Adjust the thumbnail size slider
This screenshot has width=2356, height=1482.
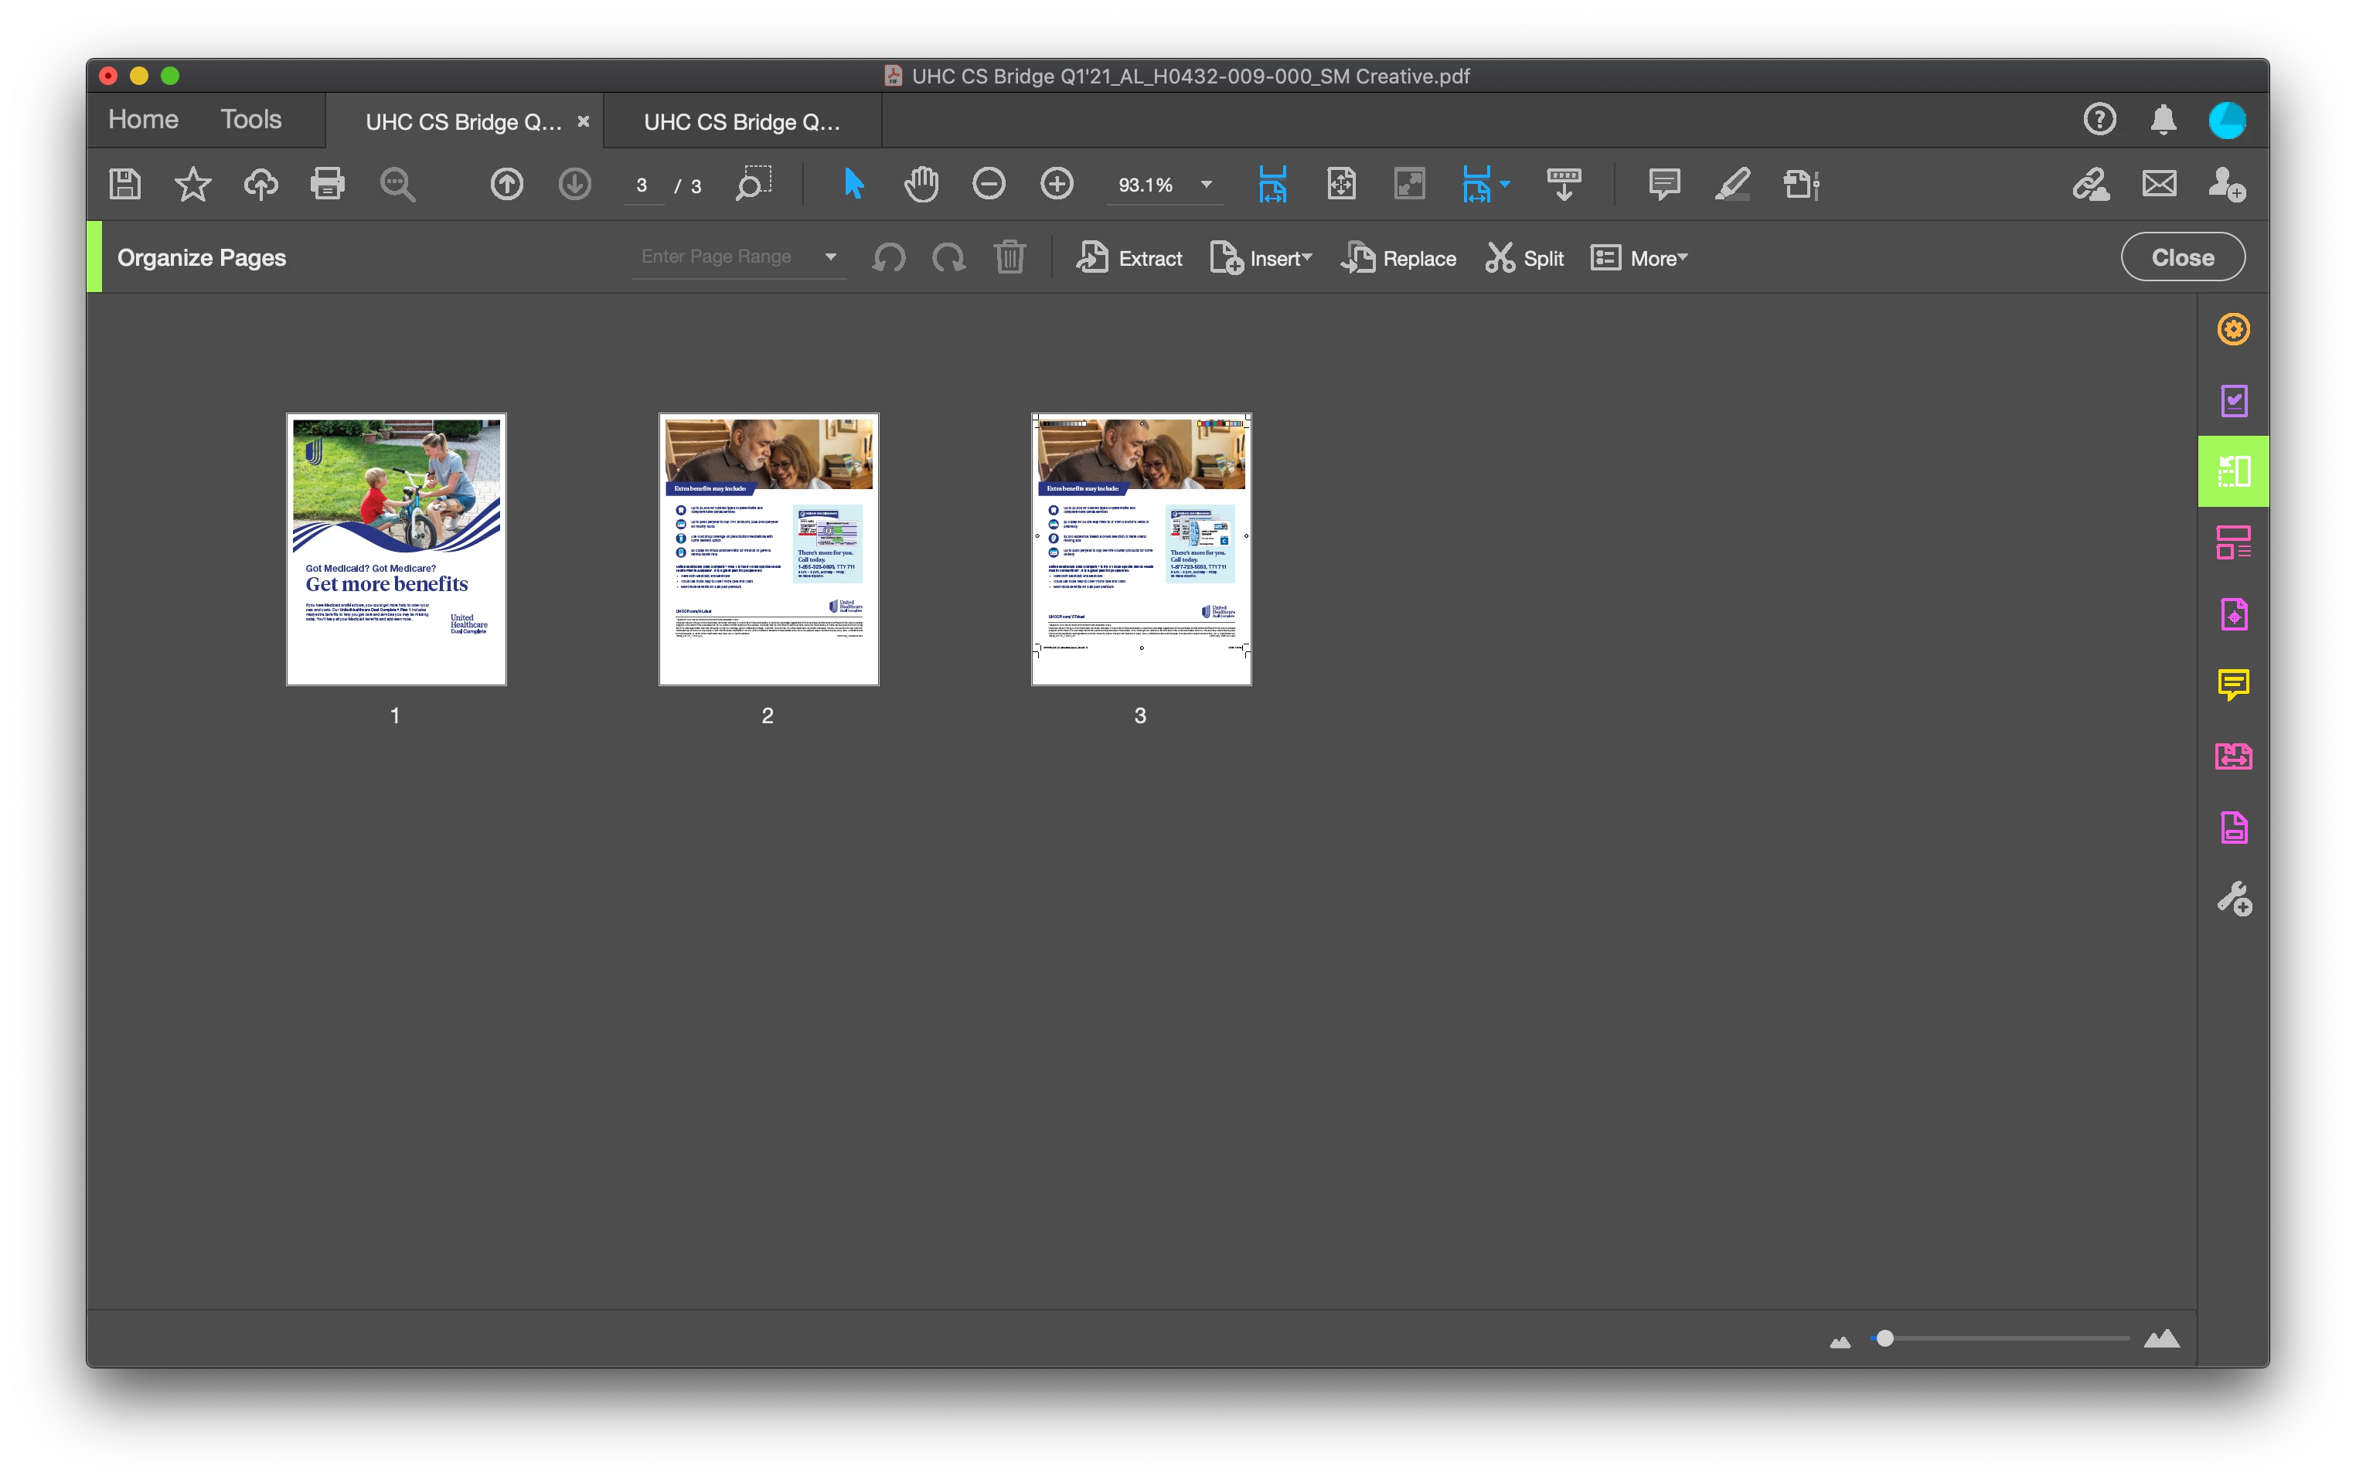tap(1884, 1338)
